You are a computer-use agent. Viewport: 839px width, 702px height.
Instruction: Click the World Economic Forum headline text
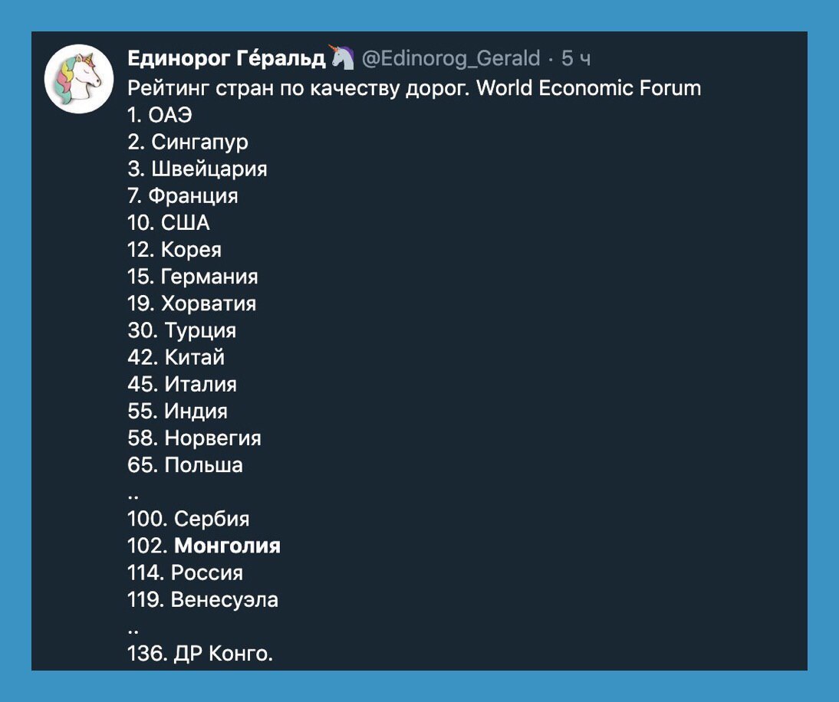pyautogui.click(x=588, y=87)
